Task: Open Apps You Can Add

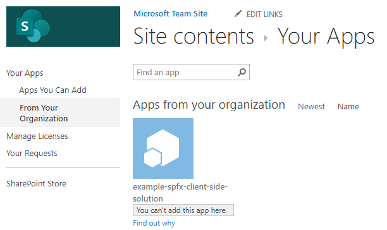Action: pyautogui.click(x=53, y=90)
